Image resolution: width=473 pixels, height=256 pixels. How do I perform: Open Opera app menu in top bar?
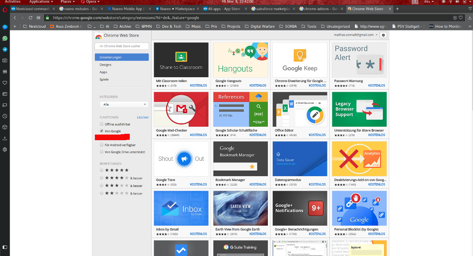pyautogui.click(x=90, y=2)
